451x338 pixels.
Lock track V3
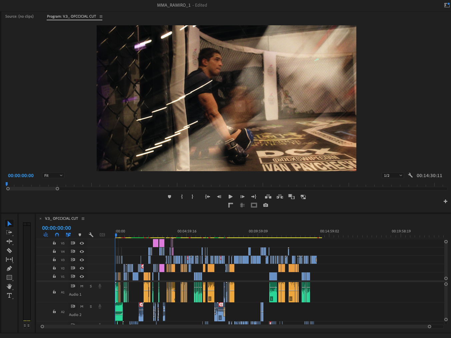tap(54, 260)
